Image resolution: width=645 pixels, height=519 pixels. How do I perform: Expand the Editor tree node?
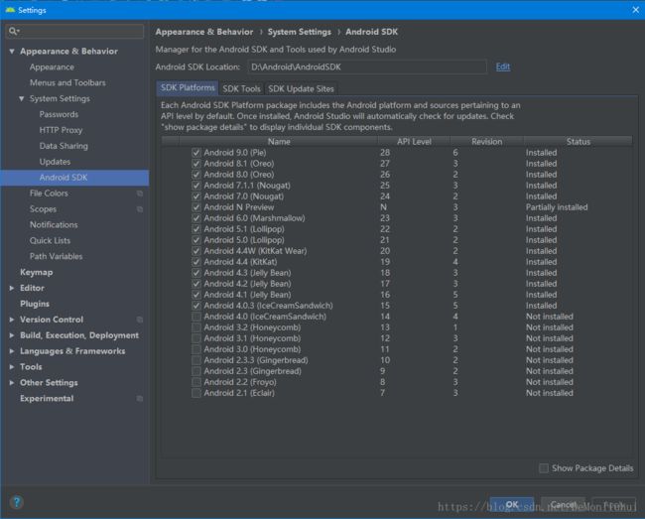[12, 288]
